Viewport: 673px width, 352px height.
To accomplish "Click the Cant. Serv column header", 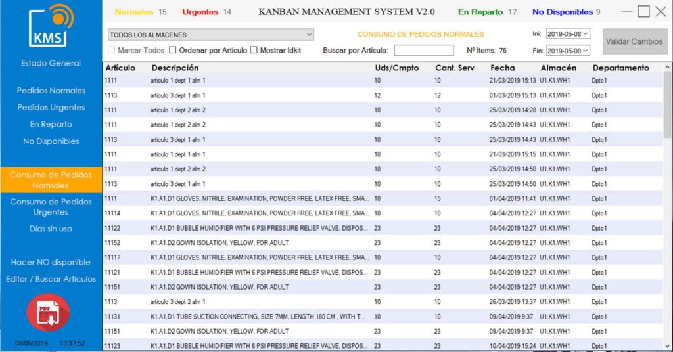I will [455, 68].
